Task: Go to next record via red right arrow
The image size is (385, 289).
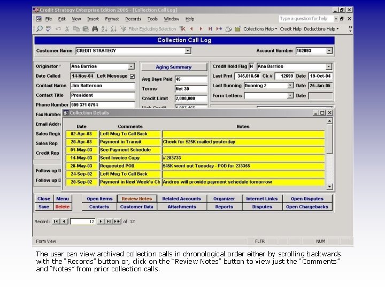Action: pyautogui.click(x=201, y=29)
